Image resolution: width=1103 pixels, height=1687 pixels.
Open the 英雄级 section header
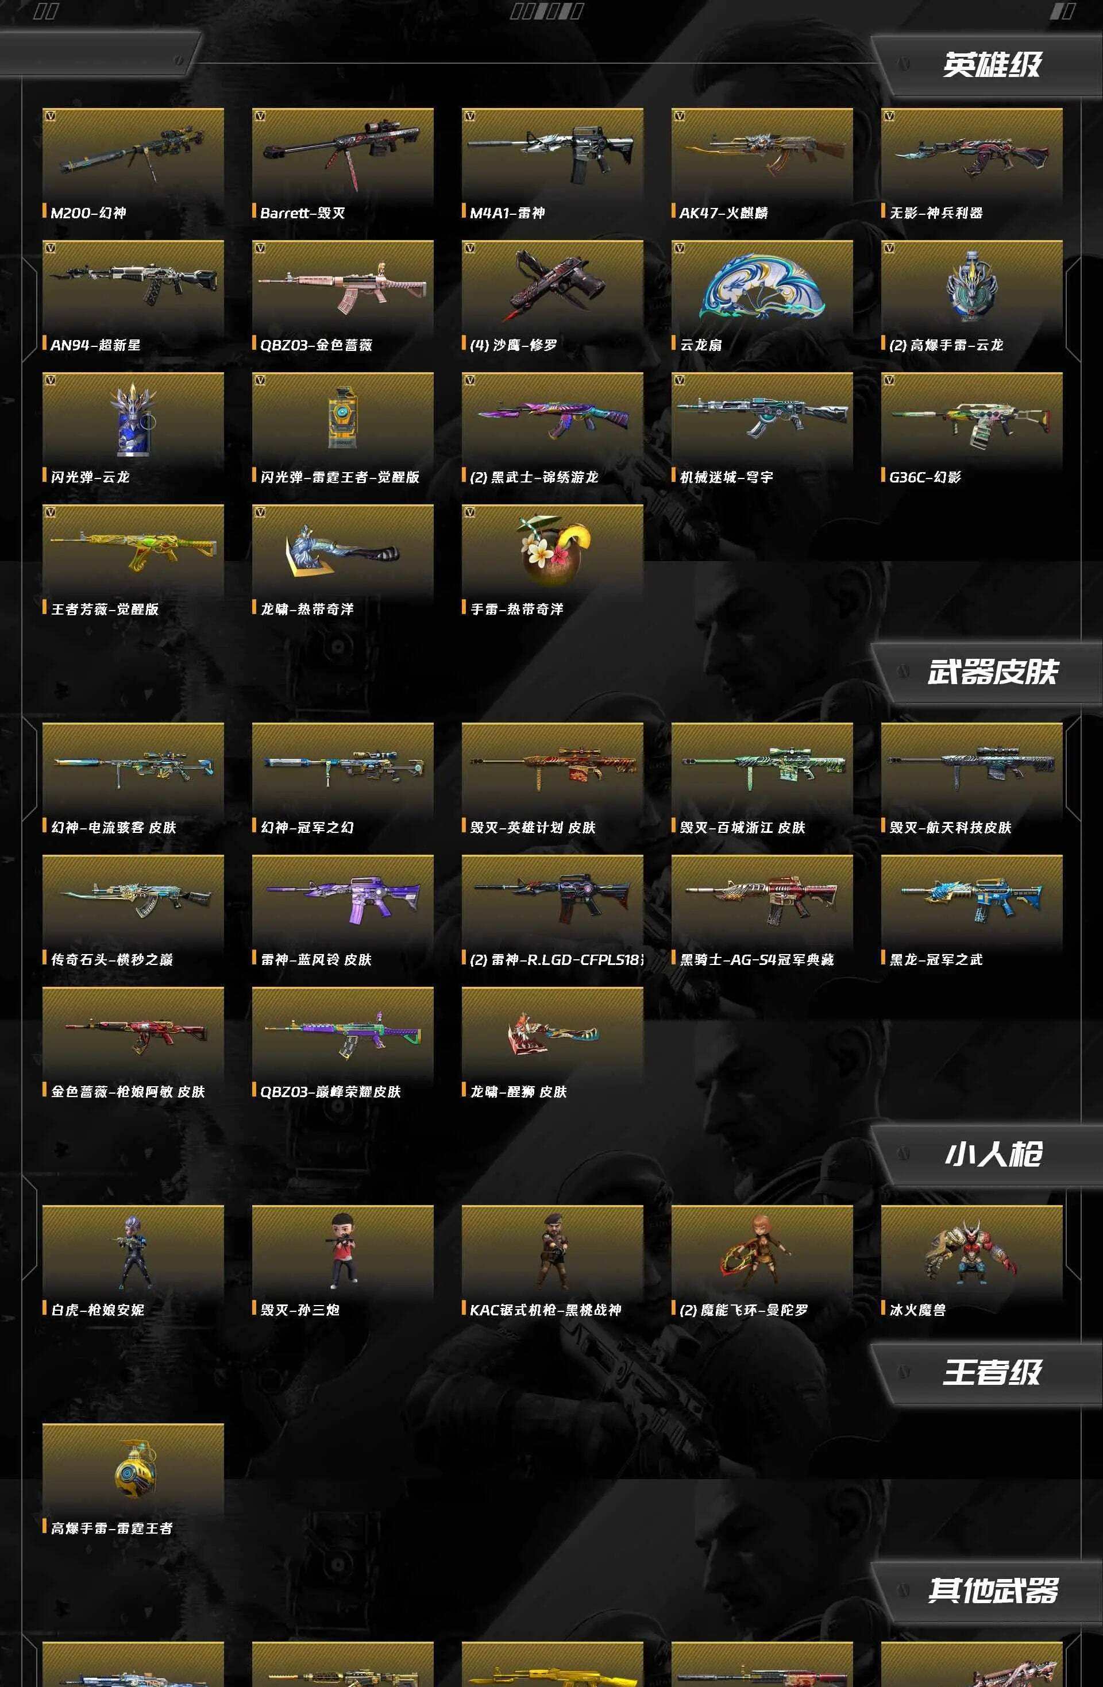point(991,64)
